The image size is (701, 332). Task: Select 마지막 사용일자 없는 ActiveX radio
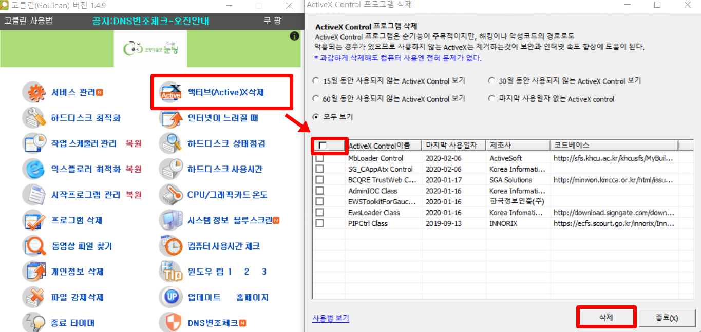[x=491, y=98]
